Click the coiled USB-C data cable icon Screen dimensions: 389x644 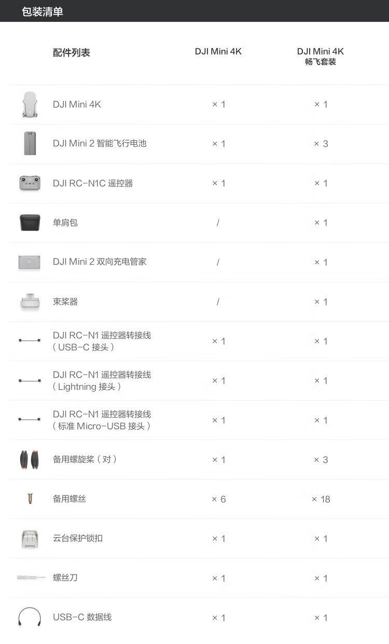[x=30, y=618]
